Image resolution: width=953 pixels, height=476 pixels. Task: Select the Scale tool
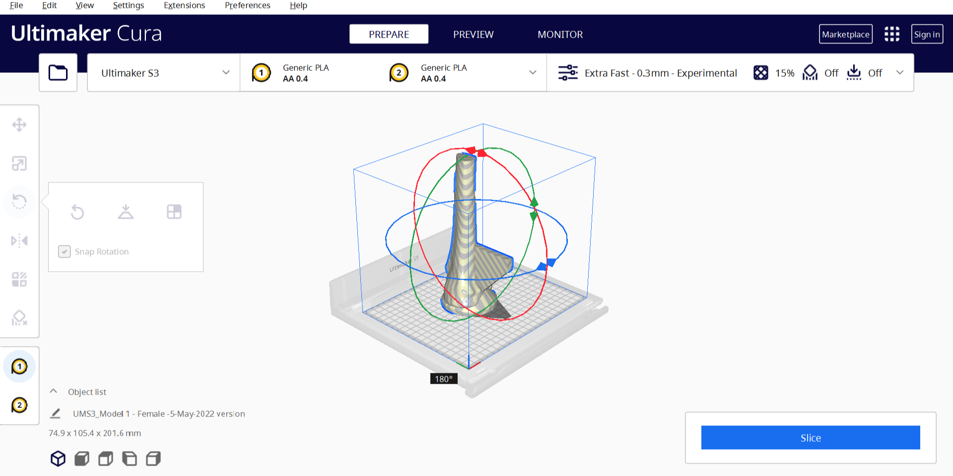[19, 163]
